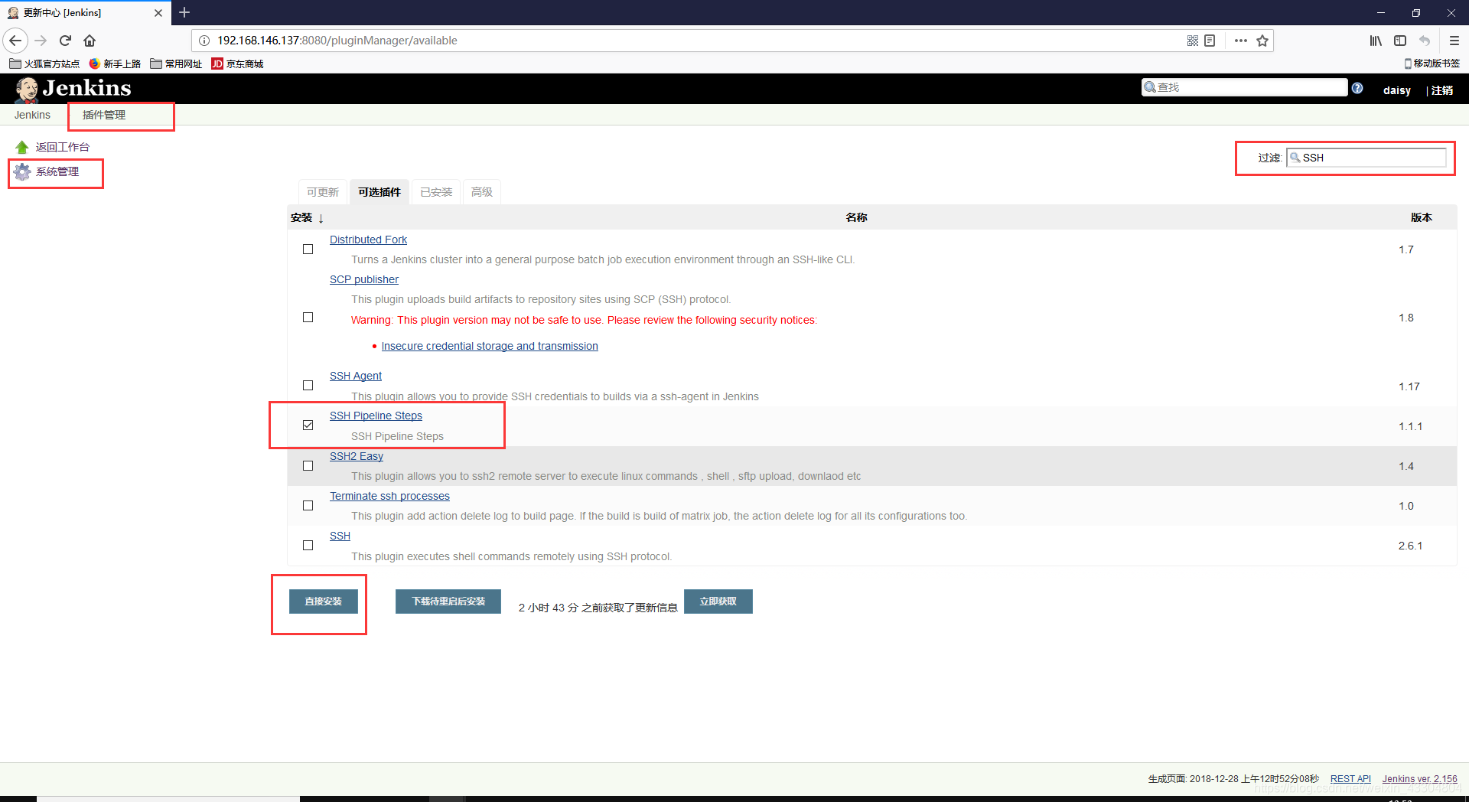Toggle reader view icon
This screenshot has height=802, width=1469.
[x=1210, y=41]
